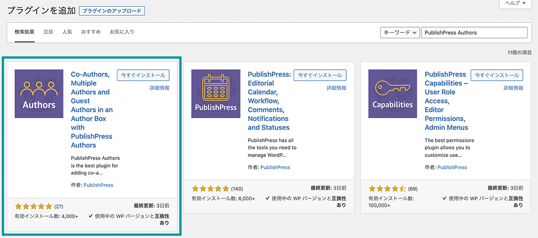
Task: Click the PublishPress Authors plugin icon
Action: (x=39, y=94)
